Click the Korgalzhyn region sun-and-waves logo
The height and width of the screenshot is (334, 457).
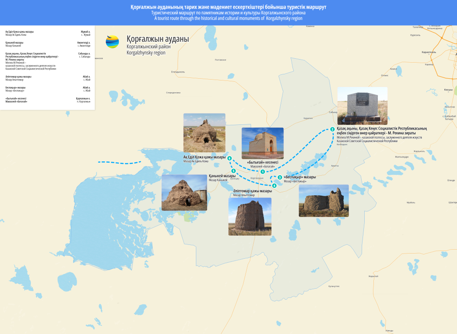[x=112, y=42]
